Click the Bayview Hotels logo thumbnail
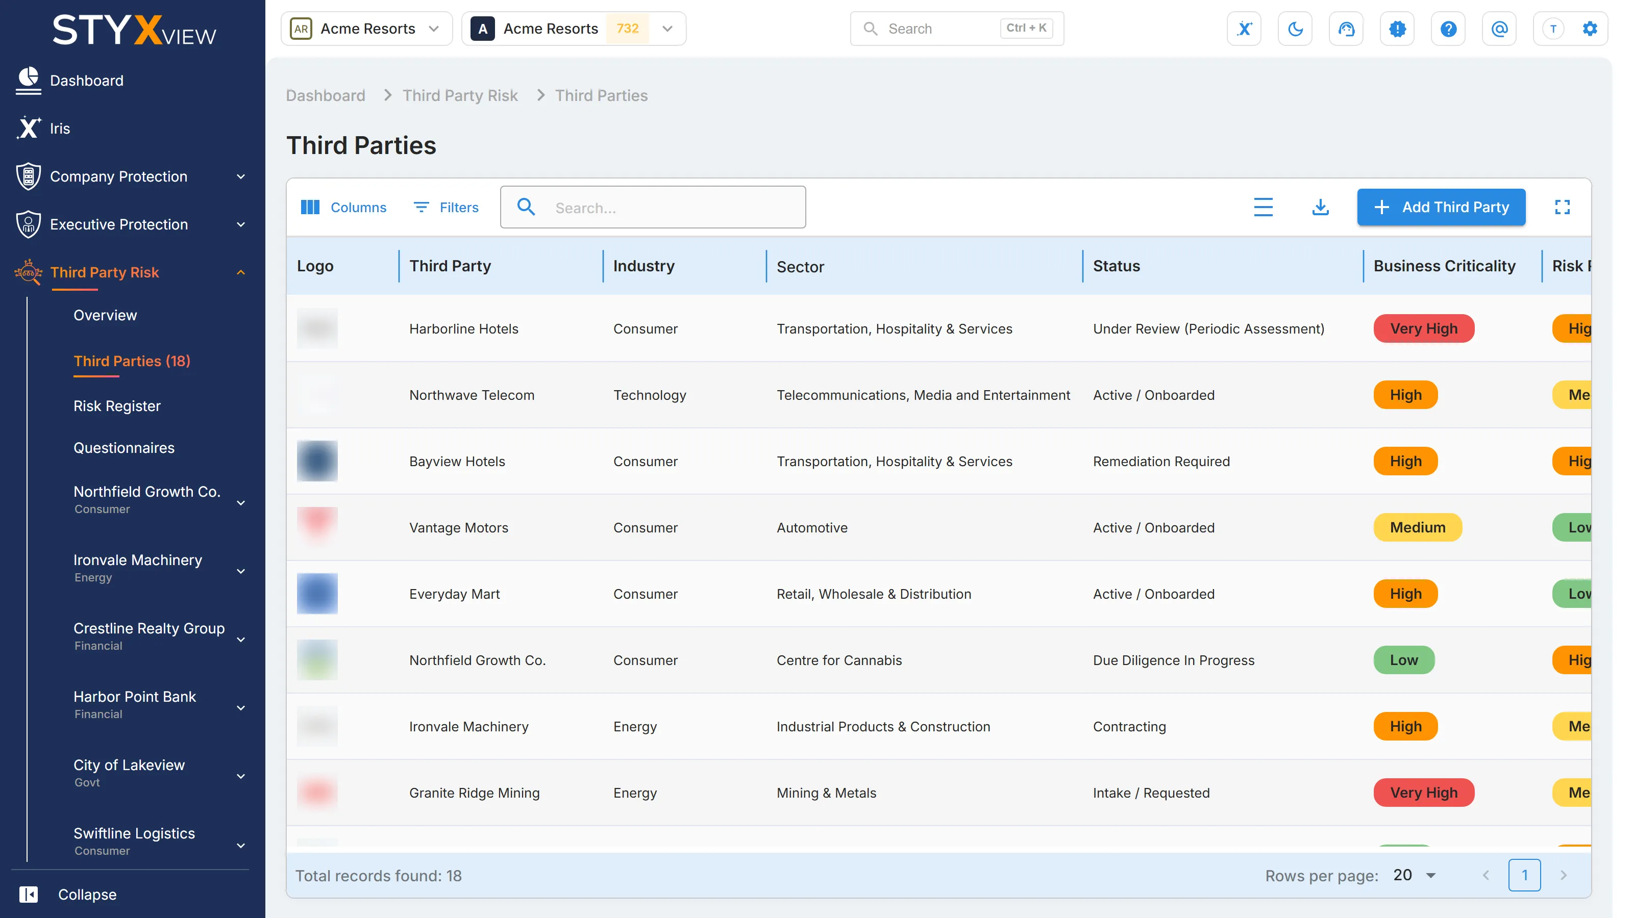 tap(317, 461)
